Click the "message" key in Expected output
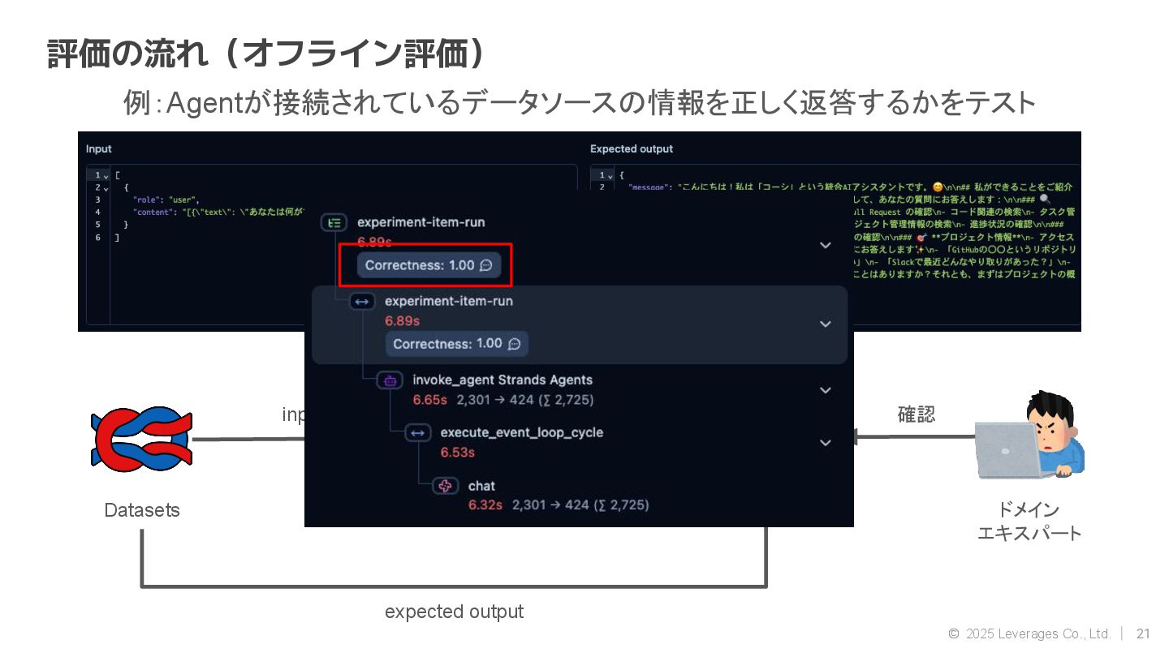This screenshot has height=657, width=1169. coord(650,187)
